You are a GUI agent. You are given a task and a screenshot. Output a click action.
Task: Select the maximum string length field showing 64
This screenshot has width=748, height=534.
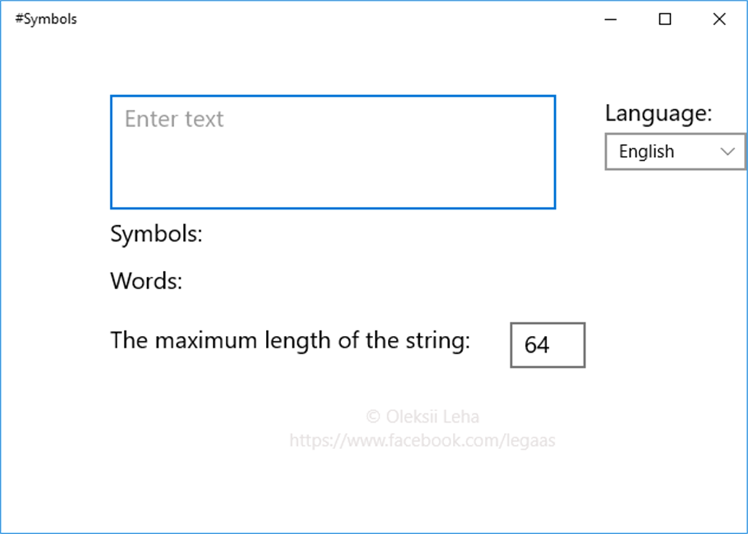(x=547, y=345)
